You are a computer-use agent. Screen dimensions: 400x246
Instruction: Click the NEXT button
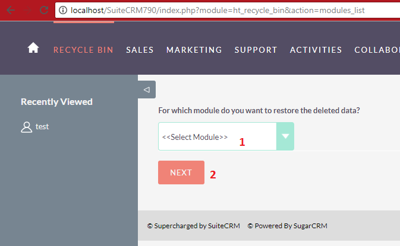click(181, 172)
